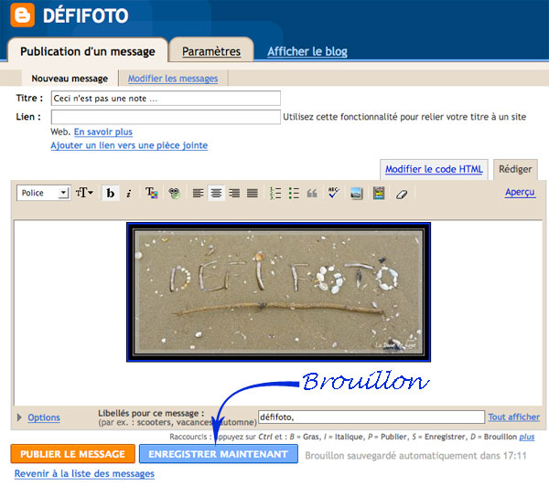Switch to Modifier le code HTML tab
Image resolution: width=549 pixels, height=486 pixels.
(434, 169)
